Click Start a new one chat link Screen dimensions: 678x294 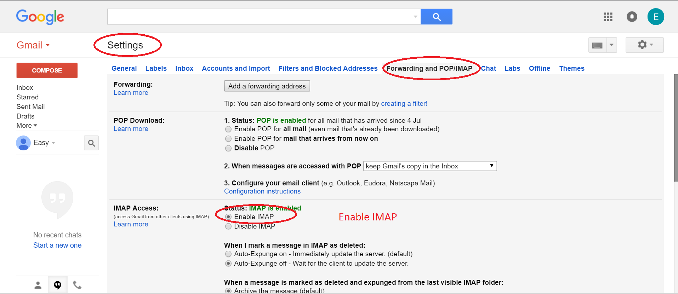tap(57, 245)
